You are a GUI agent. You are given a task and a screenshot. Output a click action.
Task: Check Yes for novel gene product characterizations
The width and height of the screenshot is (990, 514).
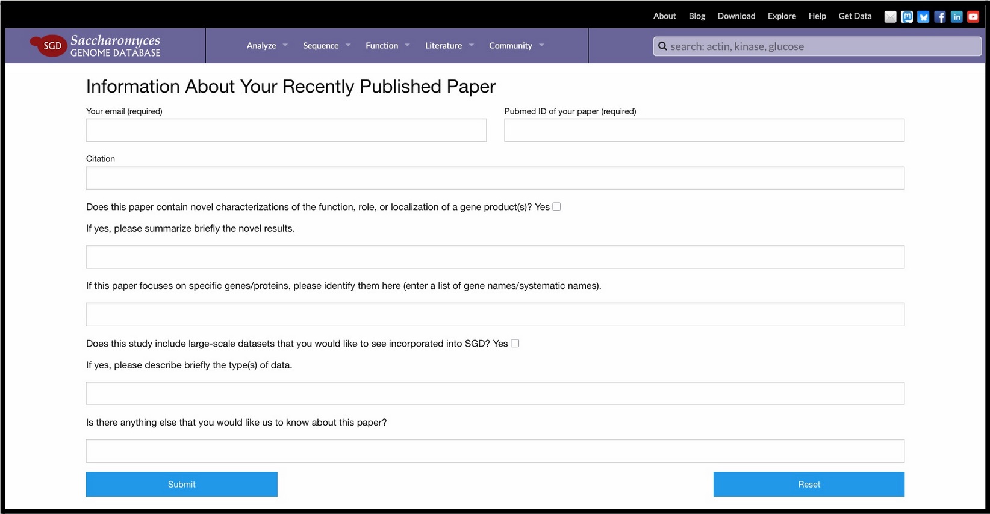[556, 207]
